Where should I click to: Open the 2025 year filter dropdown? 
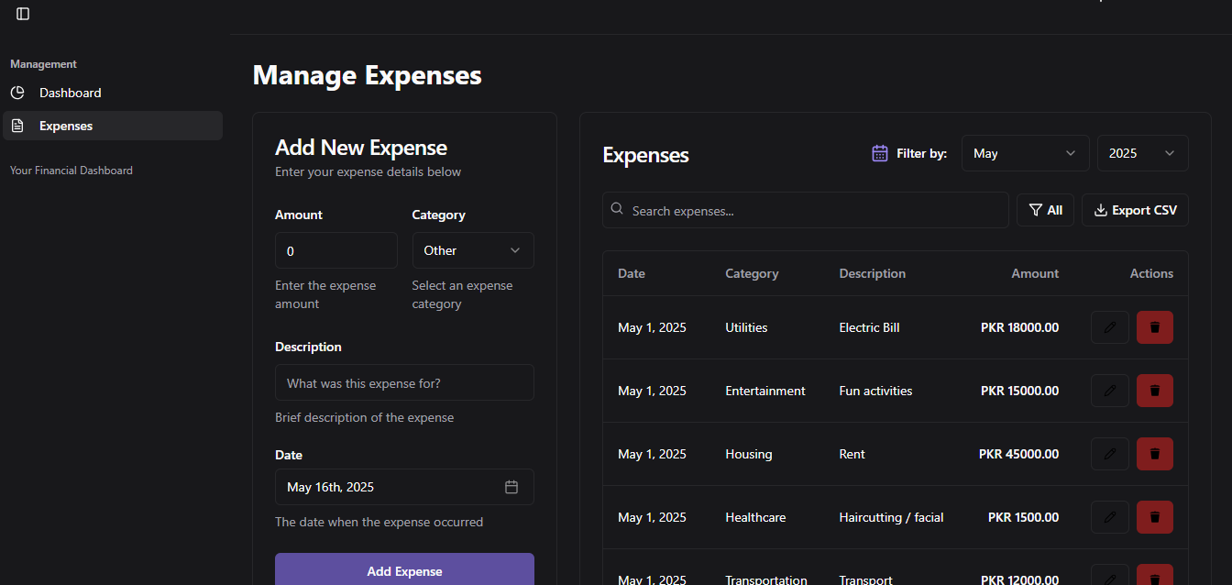[x=1141, y=153]
